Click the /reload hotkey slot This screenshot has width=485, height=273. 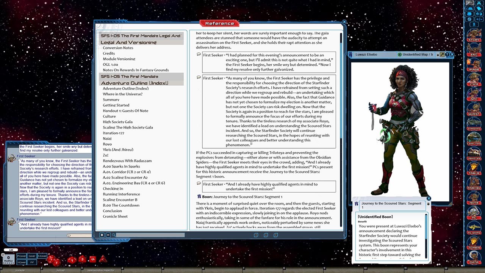point(61,270)
